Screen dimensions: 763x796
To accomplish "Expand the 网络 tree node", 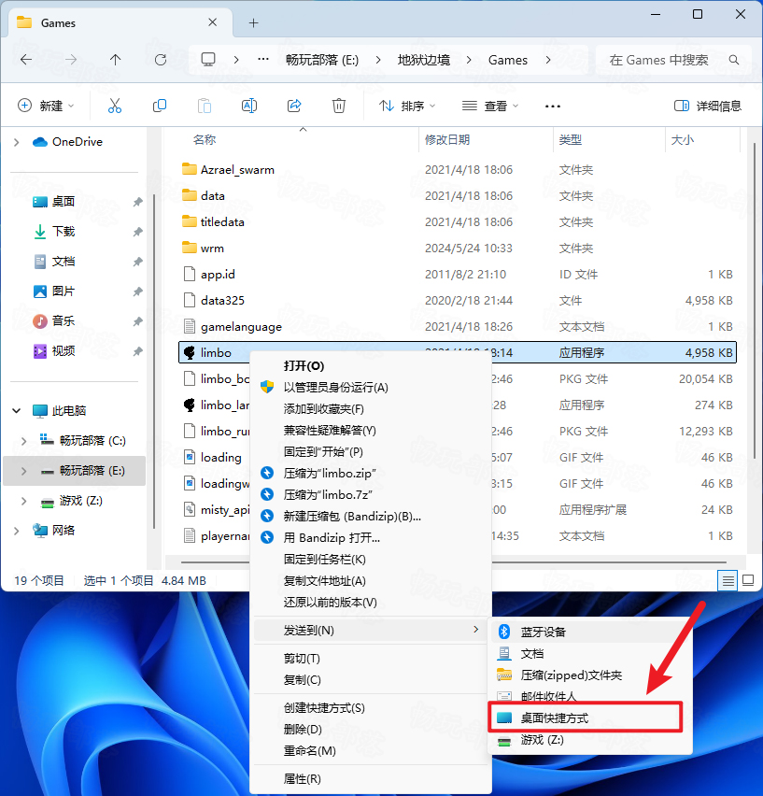I will 17,531.
